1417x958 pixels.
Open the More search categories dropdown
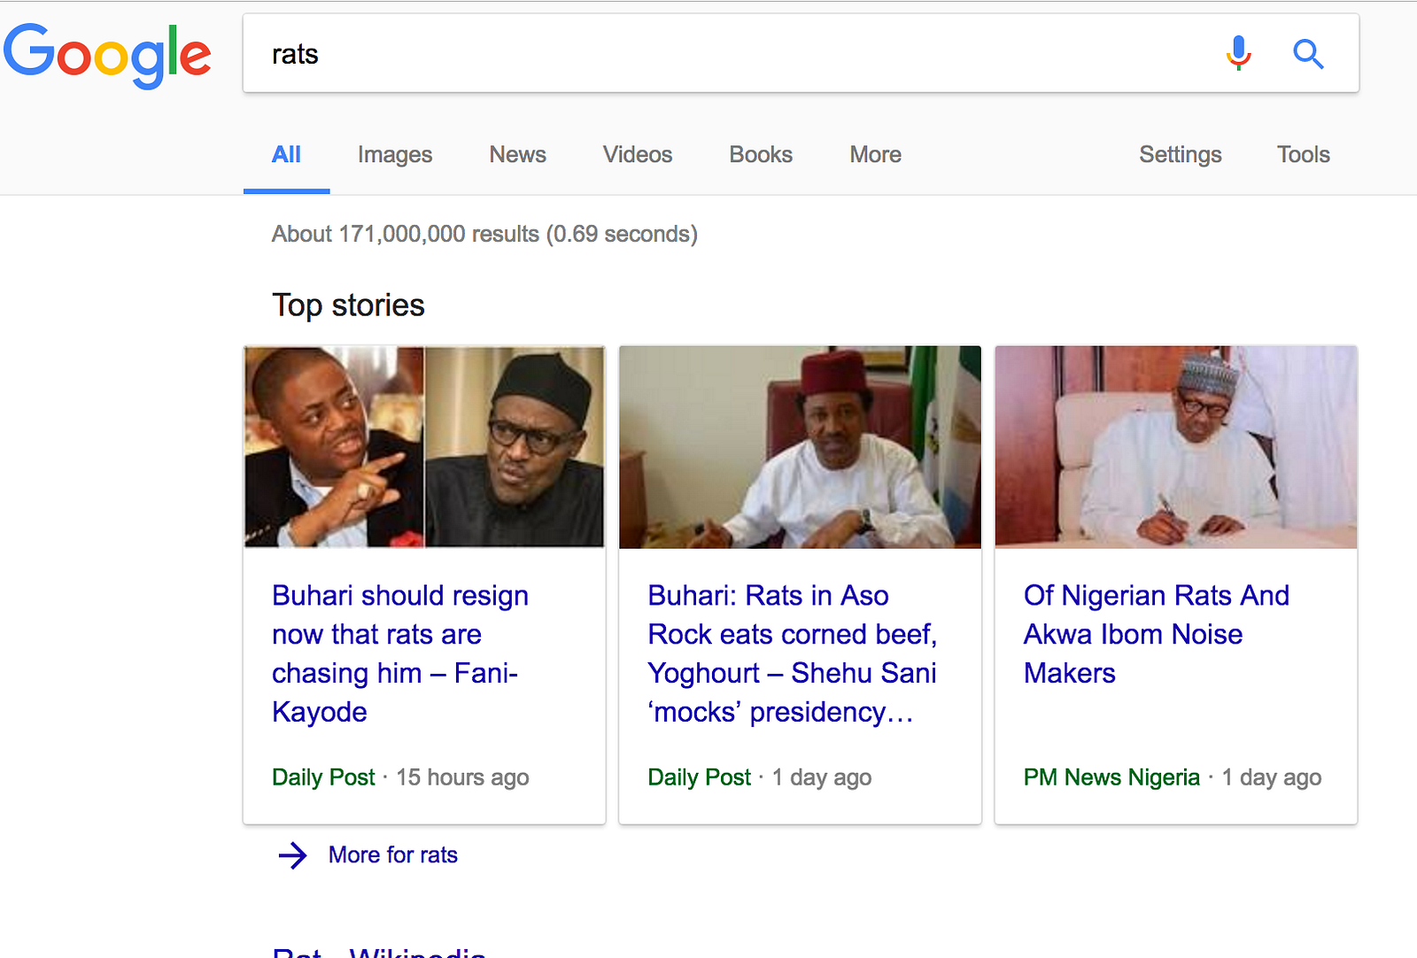click(875, 155)
